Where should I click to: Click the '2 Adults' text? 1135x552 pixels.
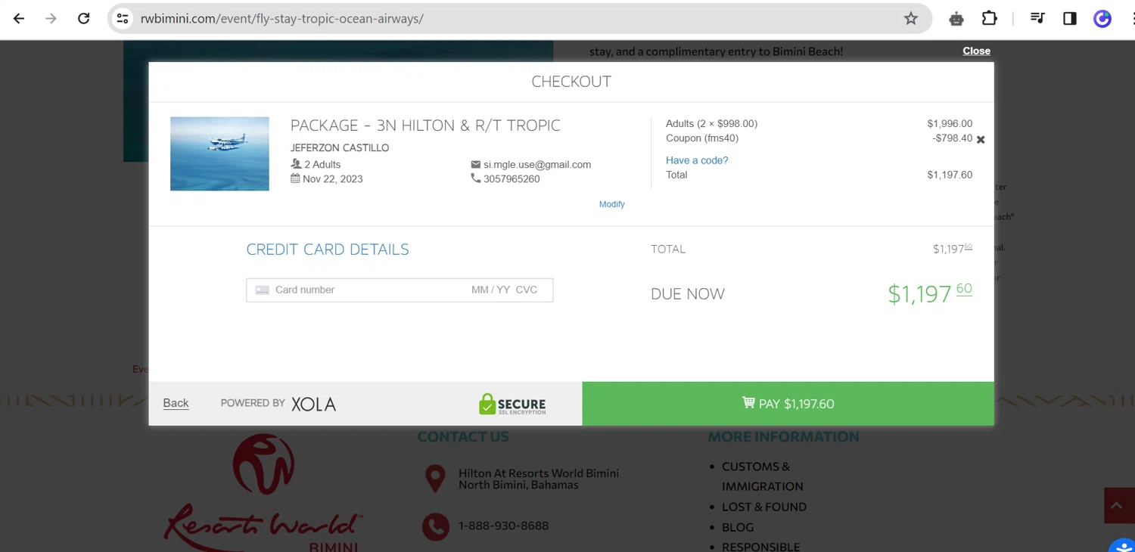click(322, 165)
